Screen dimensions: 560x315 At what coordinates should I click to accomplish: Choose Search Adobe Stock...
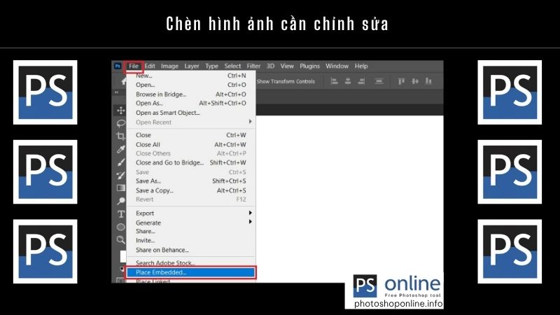point(191,262)
